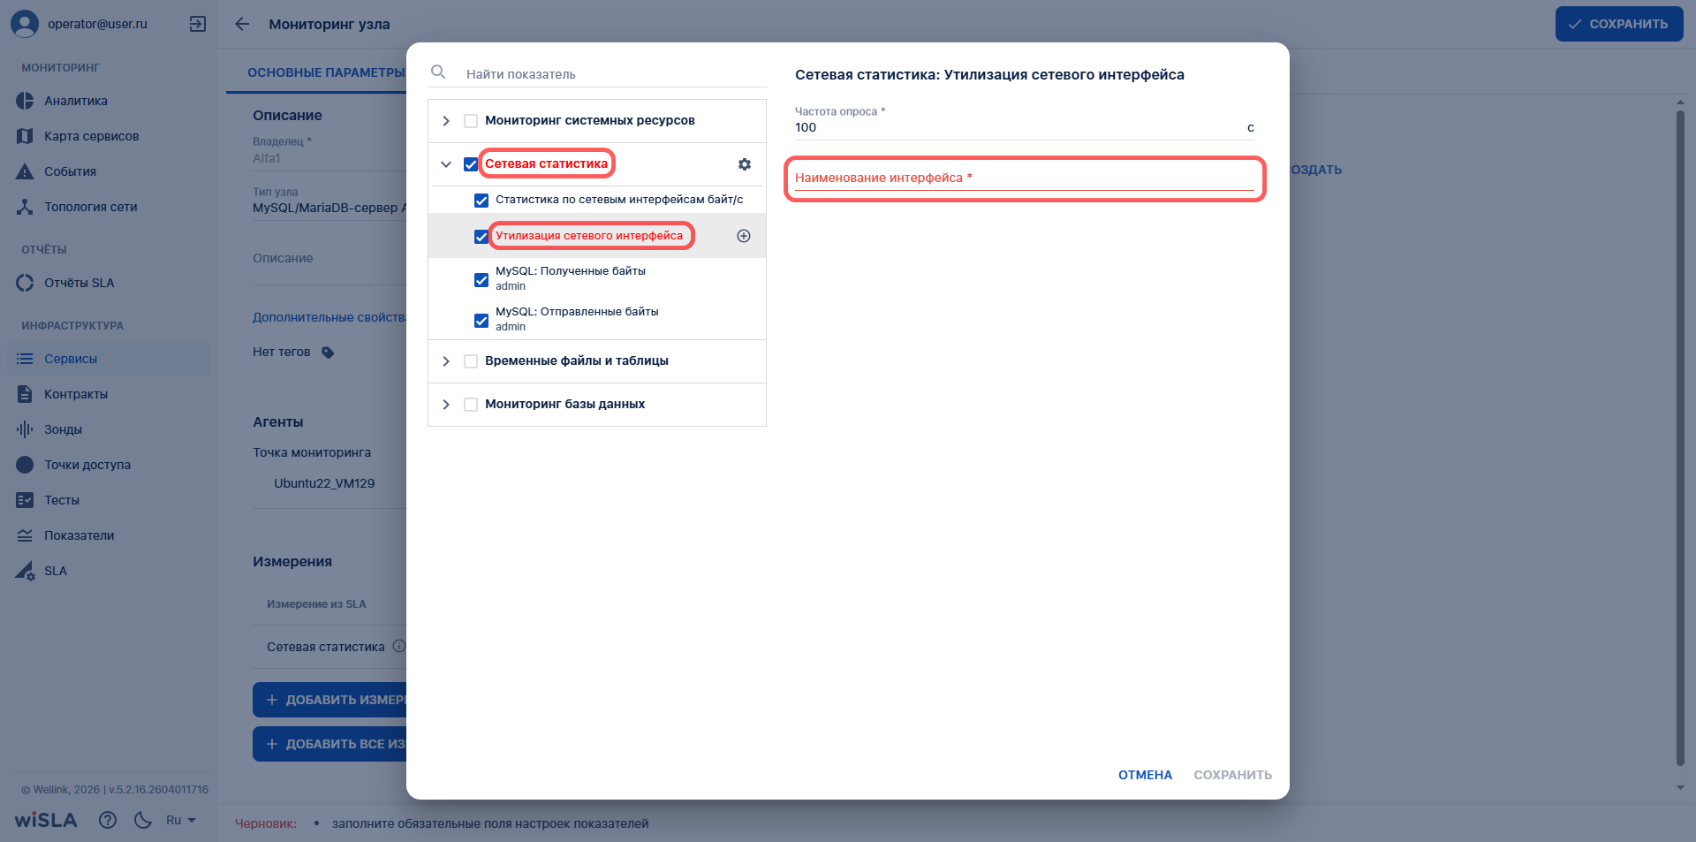Click the Тесты checklist icon
This screenshot has width=1696, height=842.
tap(25, 500)
